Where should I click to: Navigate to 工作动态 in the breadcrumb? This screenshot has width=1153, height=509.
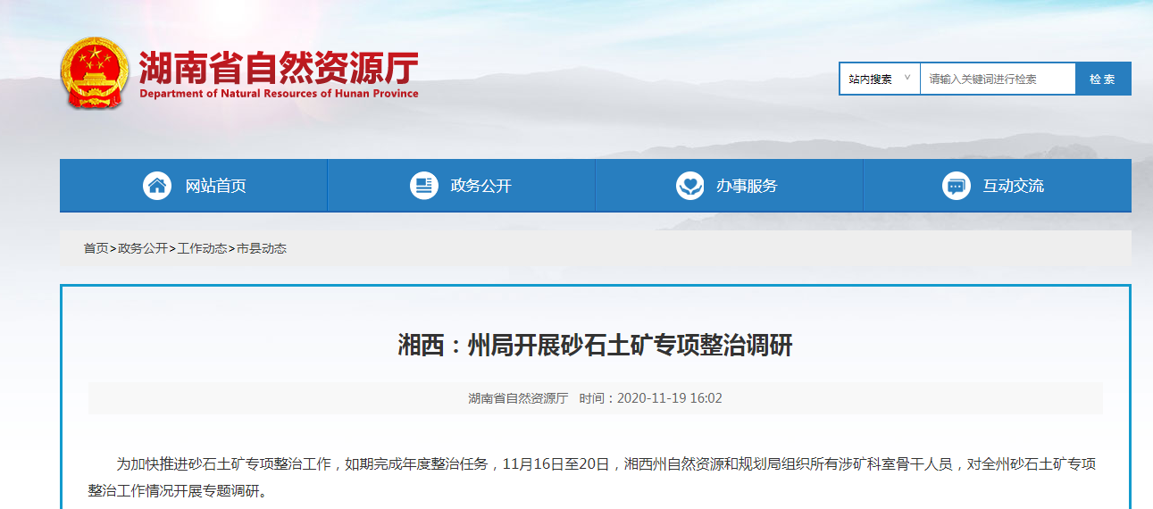202,248
